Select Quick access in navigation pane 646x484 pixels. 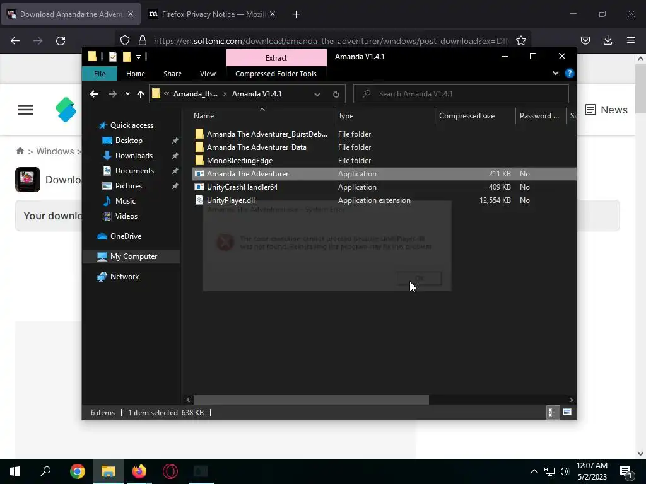(131, 125)
